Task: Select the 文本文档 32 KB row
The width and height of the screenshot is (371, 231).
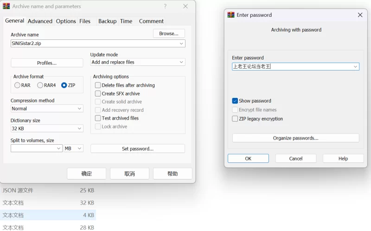Action: point(48,203)
